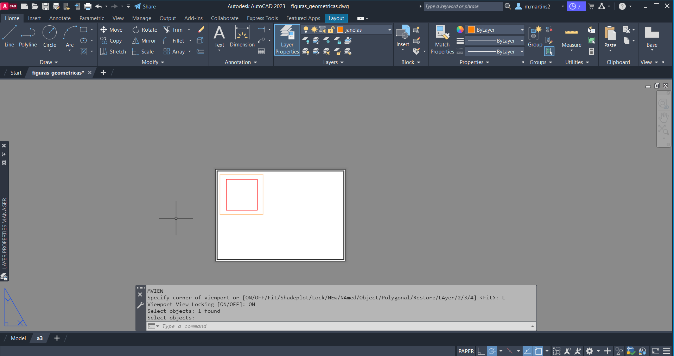Select the Measure utility
The height and width of the screenshot is (356, 674).
571,37
